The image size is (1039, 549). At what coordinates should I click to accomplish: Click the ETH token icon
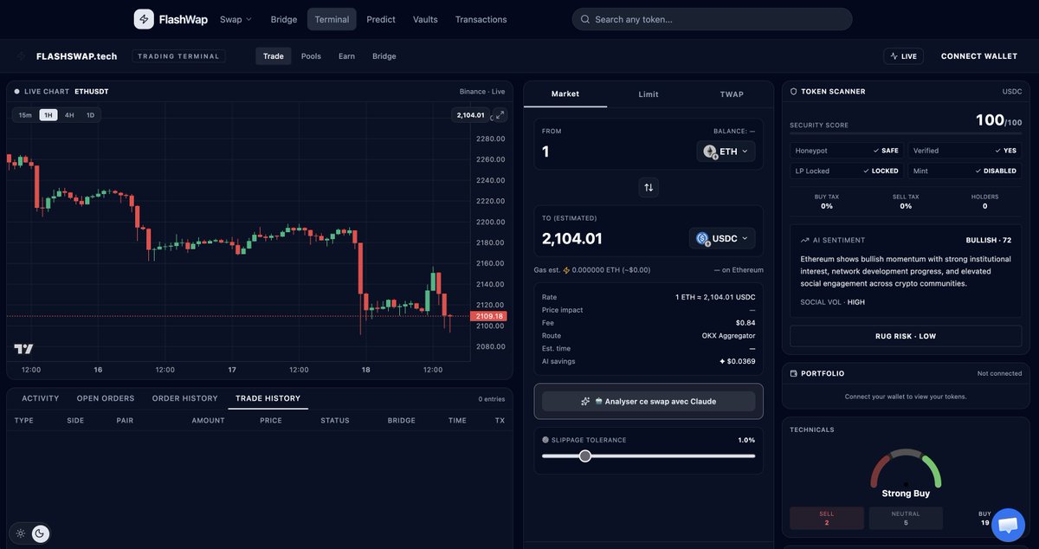[710, 152]
